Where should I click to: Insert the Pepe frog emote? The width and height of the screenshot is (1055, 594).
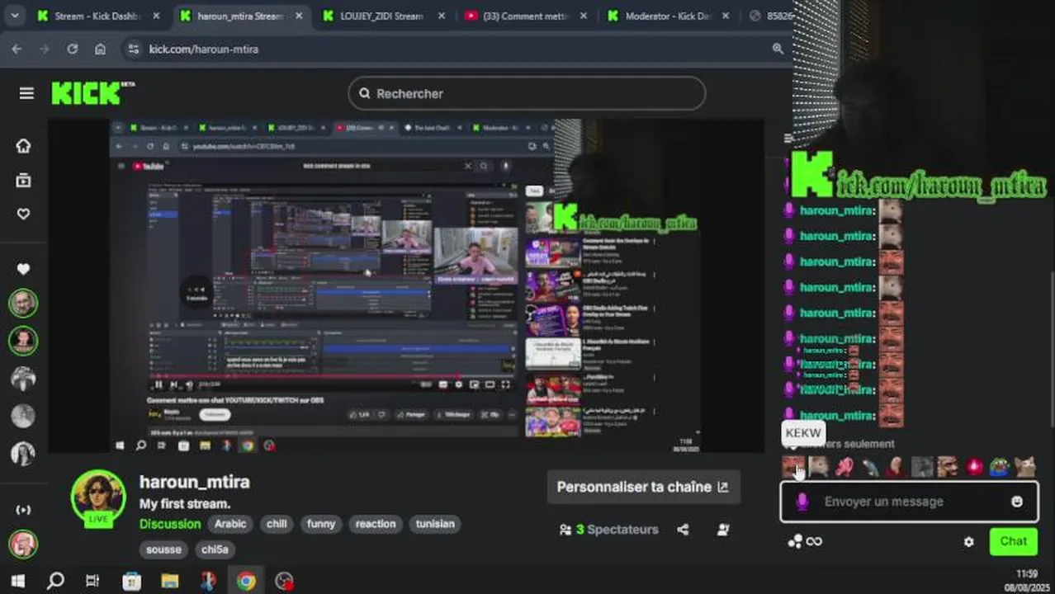pos(1000,467)
